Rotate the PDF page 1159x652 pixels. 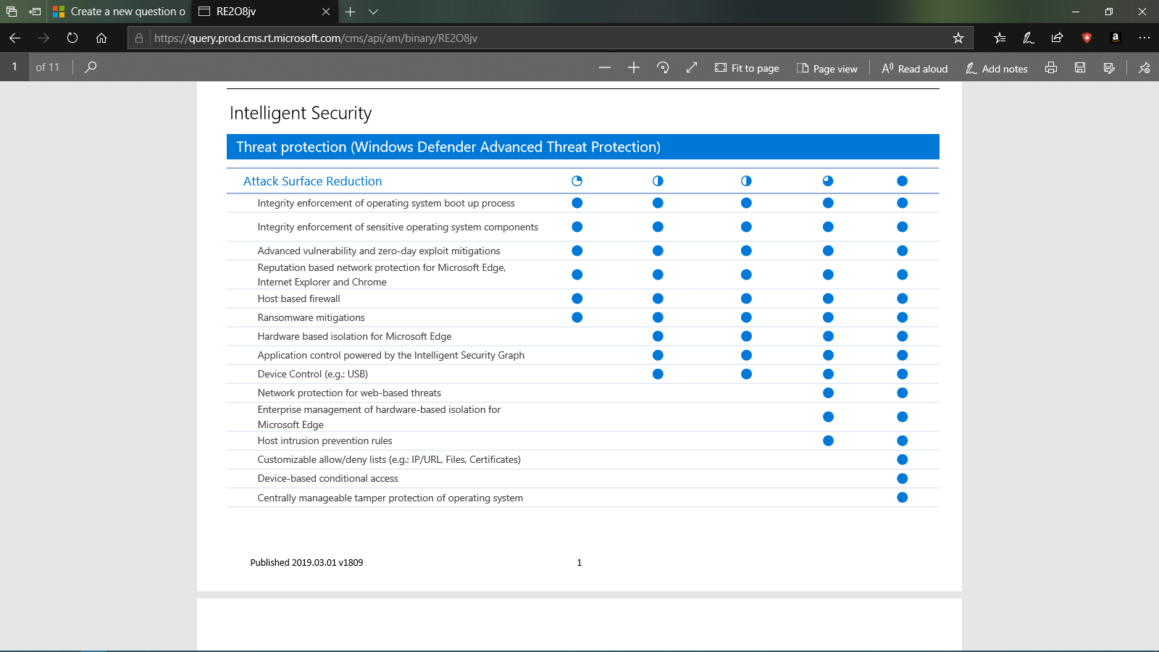(663, 67)
